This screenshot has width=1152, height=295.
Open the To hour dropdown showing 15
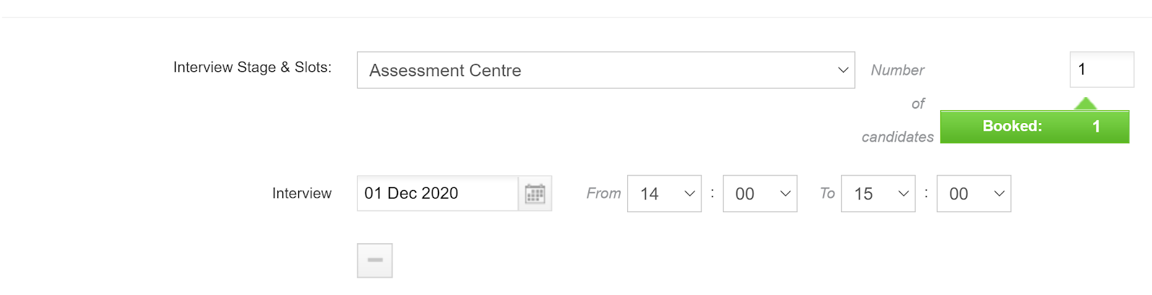[878, 194]
